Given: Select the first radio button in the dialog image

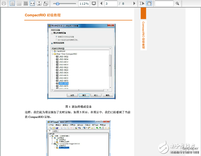Looking at the screenshot, I should (52, 33).
